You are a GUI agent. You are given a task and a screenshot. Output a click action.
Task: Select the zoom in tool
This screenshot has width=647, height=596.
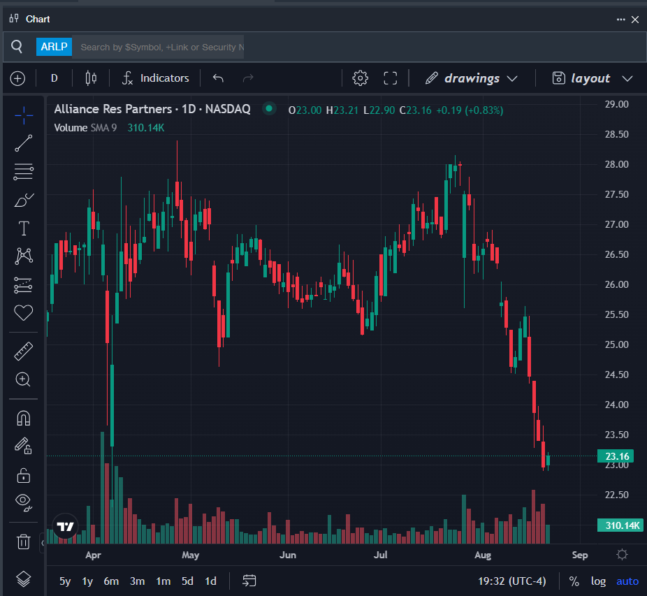[24, 379]
